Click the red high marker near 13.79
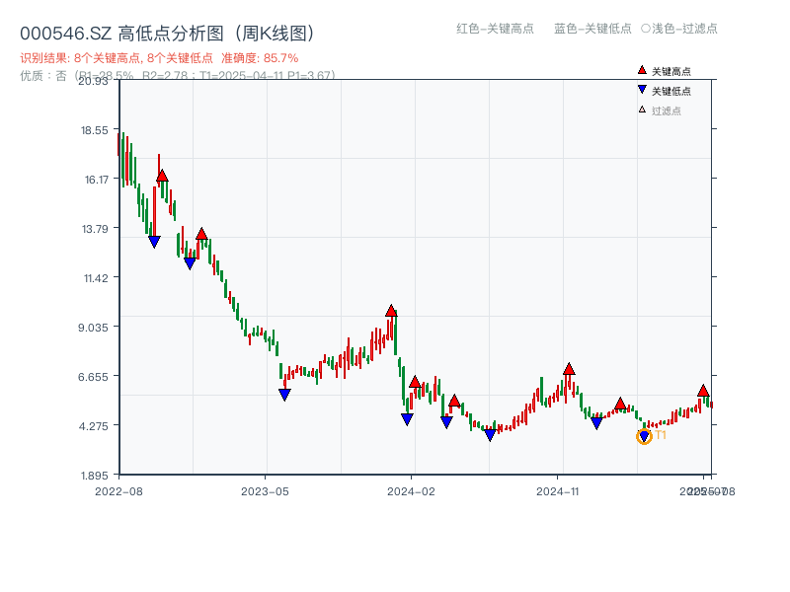 [x=201, y=234]
